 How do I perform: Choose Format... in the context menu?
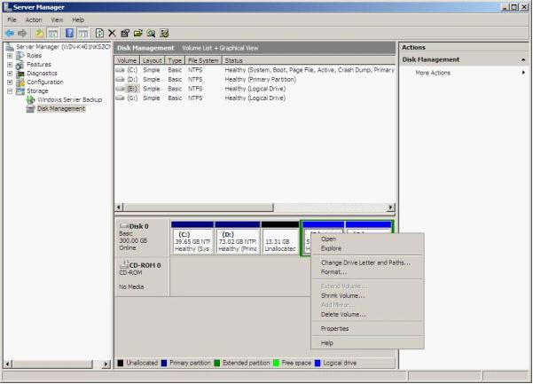pos(367,272)
